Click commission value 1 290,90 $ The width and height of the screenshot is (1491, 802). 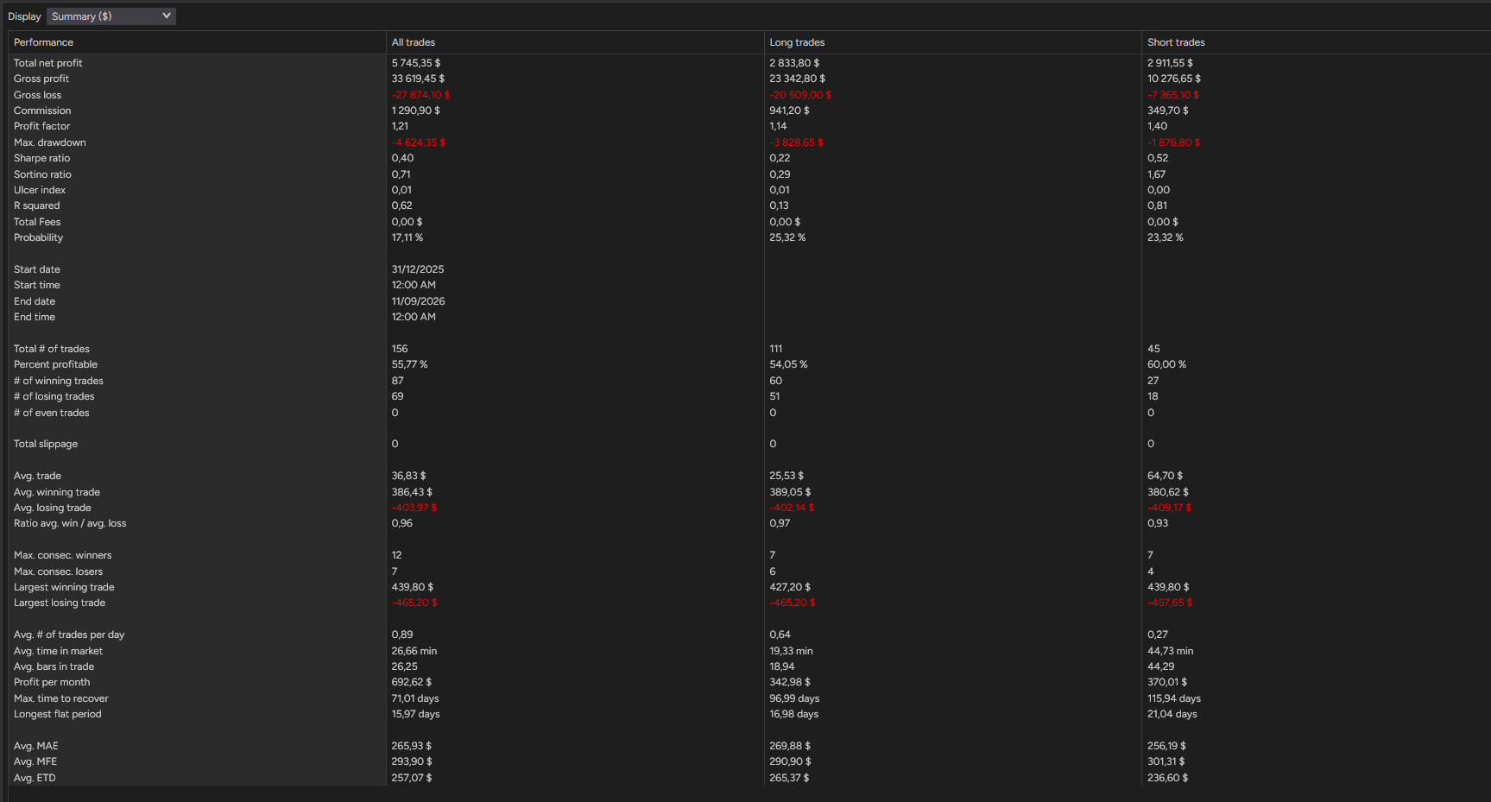tap(416, 111)
